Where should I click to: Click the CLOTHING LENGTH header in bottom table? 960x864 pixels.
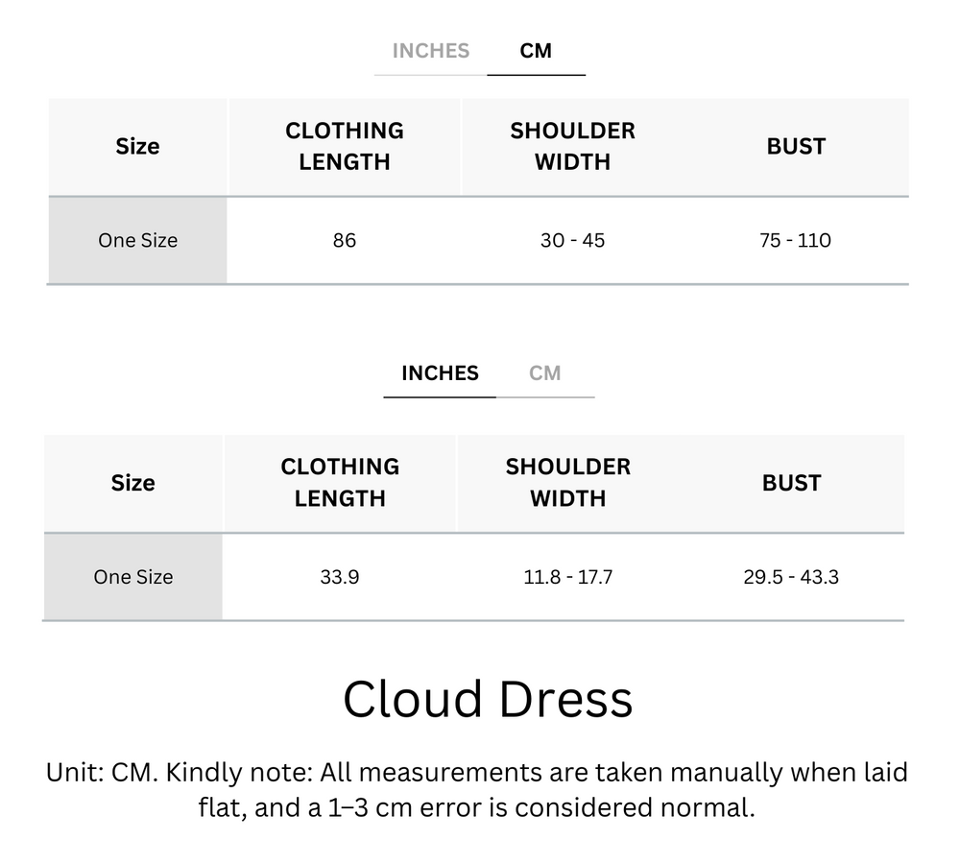pyautogui.click(x=339, y=483)
